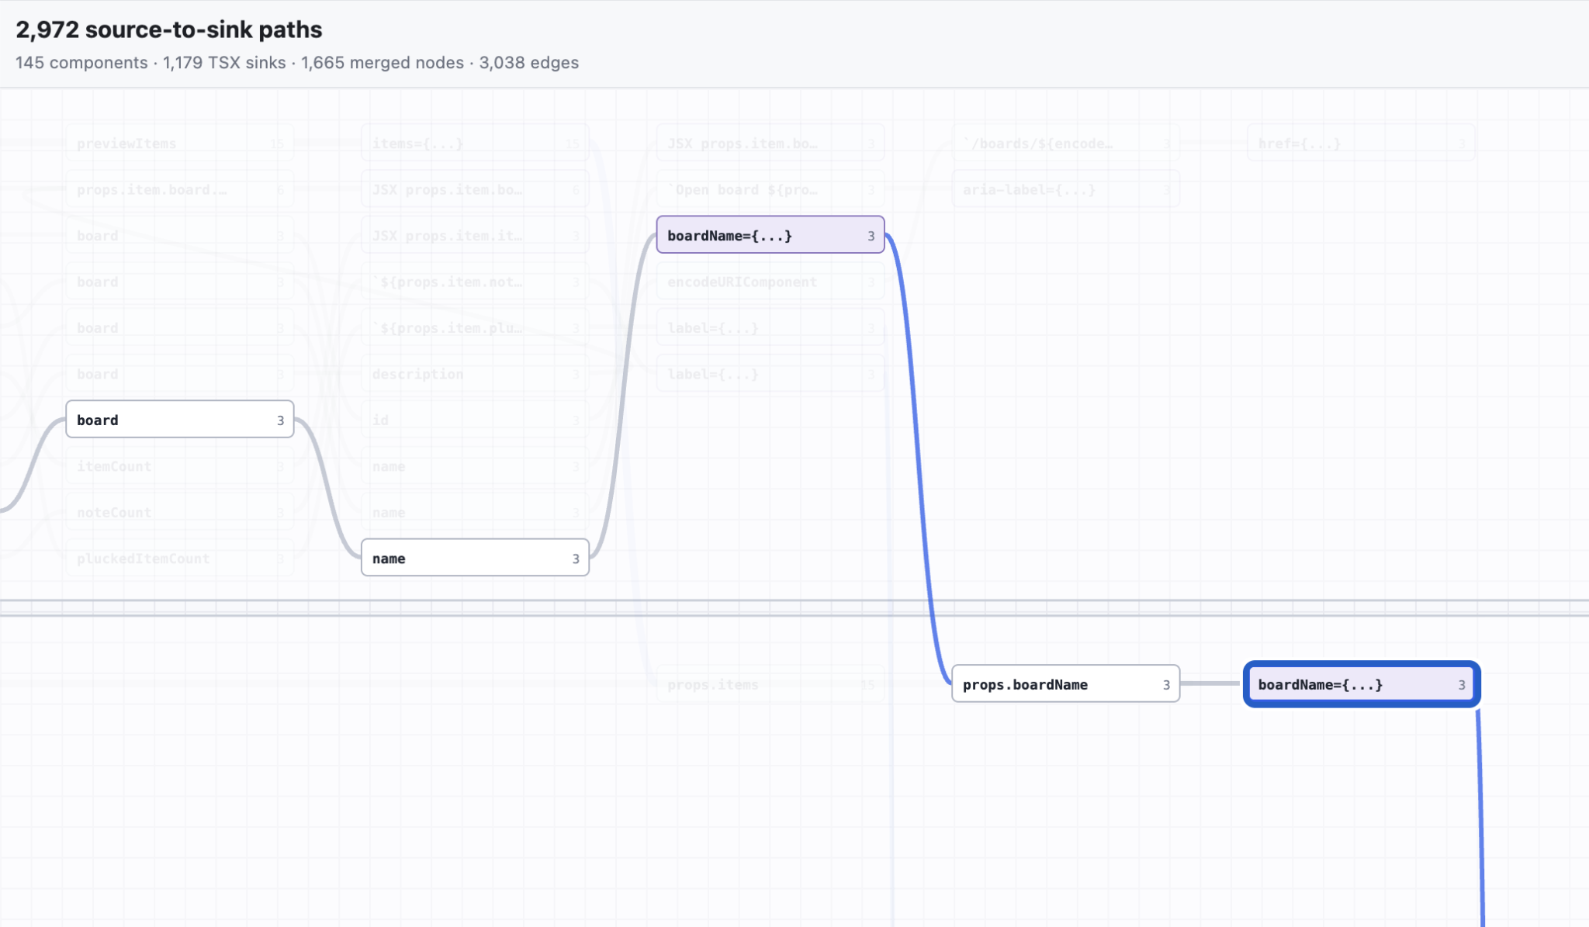Click the faded noteCount node

pos(180,512)
